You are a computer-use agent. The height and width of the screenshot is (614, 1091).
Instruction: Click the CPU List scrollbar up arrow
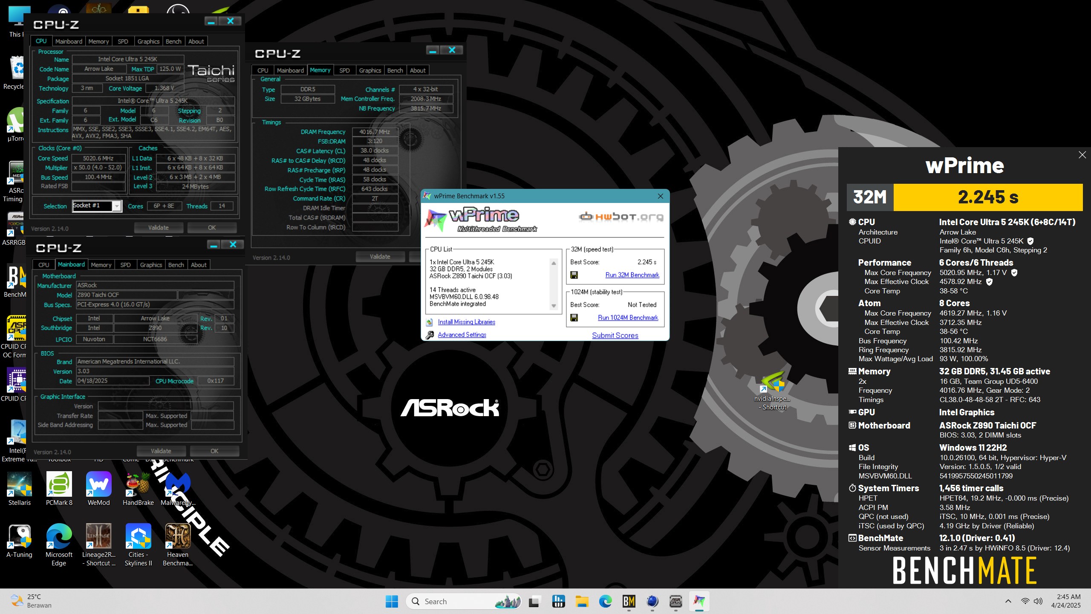(x=554, y=263)
